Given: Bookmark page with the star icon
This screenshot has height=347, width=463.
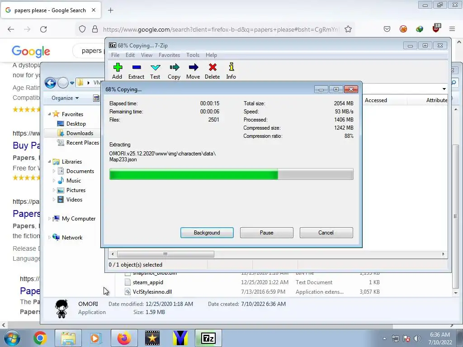Looking at the screenshot, I should click(x=348, y=29).
